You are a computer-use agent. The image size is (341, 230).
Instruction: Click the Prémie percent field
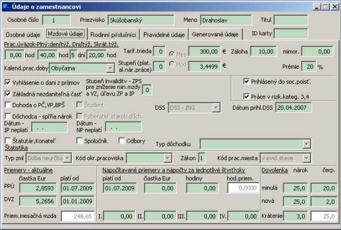pyautogui.click(x=309, y=66)
